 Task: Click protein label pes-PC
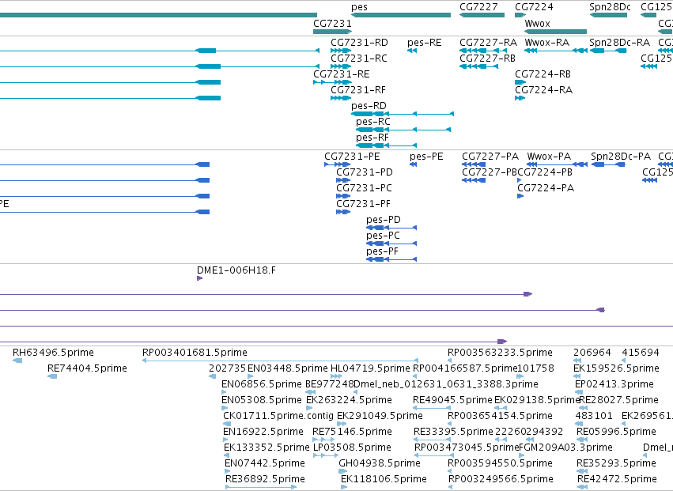[x=383, y=236]
